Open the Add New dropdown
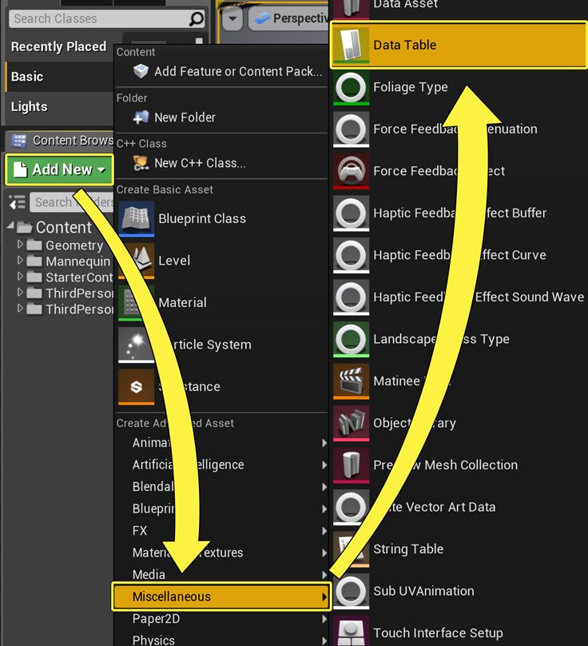The width and height of the screenshot is (588, 646). click(59, 169)
